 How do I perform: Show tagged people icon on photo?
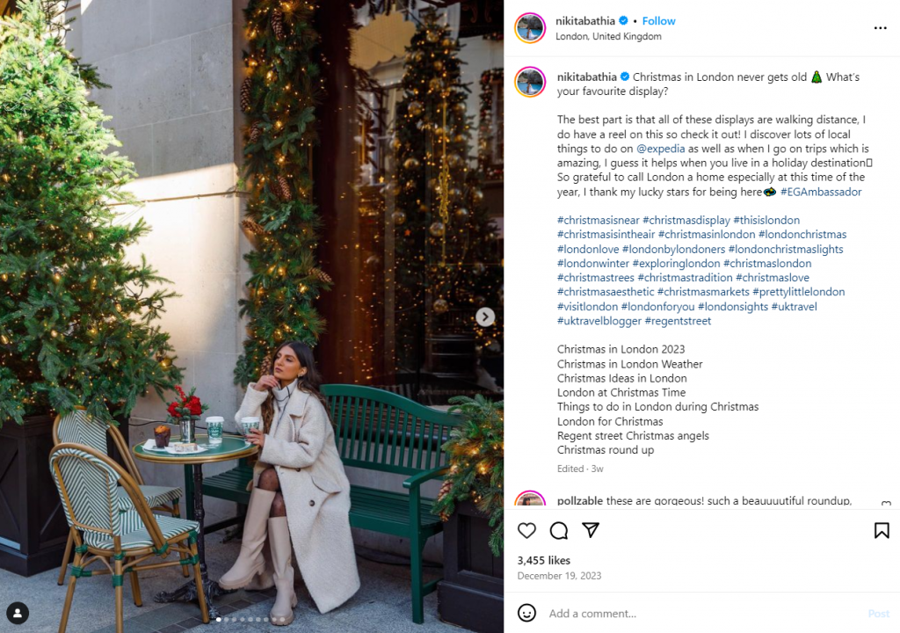point(18,613)
